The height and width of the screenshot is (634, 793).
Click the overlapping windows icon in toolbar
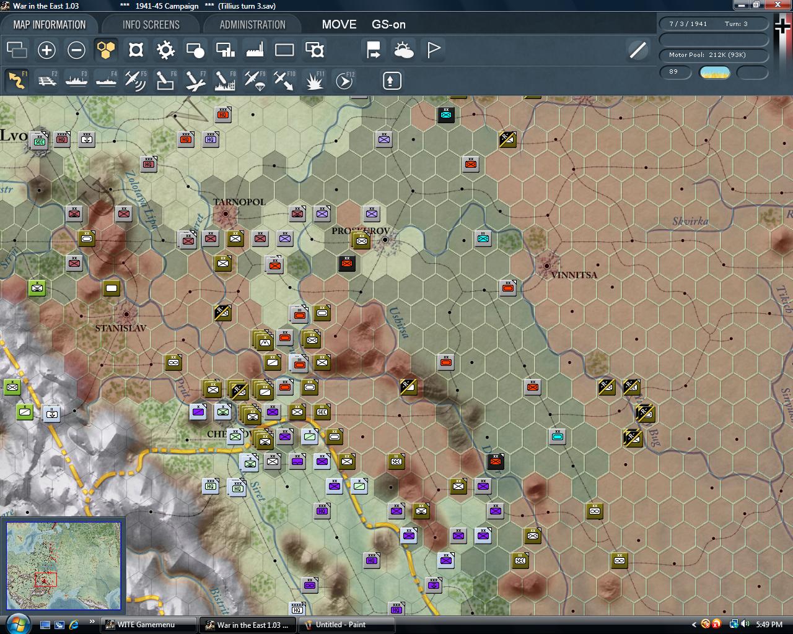click(x=17, y=50)
